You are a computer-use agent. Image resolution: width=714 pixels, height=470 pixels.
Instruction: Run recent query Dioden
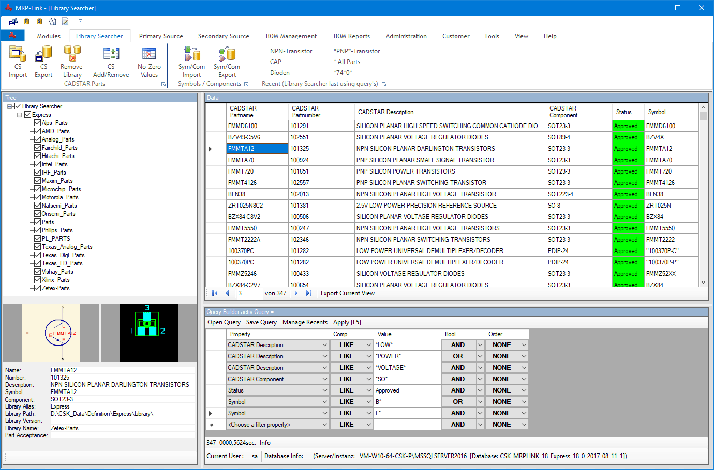coord(280,73)
